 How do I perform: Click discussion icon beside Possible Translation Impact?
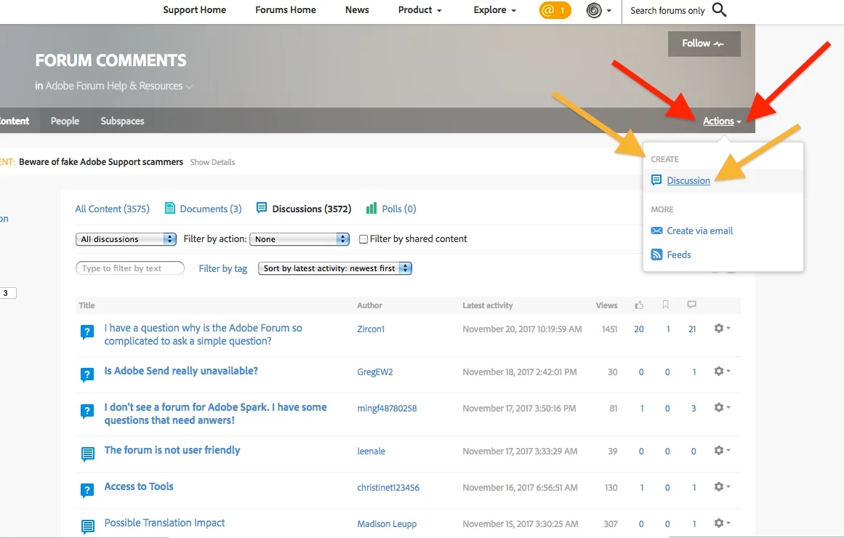87,526
